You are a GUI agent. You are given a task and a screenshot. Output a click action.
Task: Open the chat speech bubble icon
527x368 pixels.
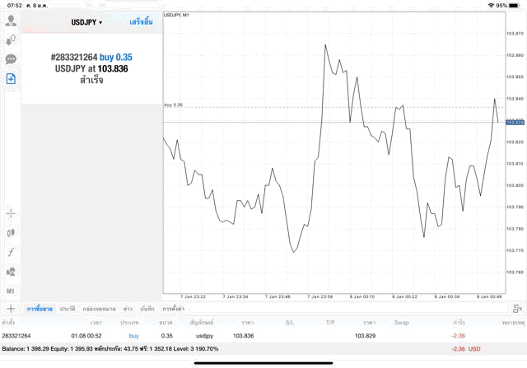click(12, 59)
